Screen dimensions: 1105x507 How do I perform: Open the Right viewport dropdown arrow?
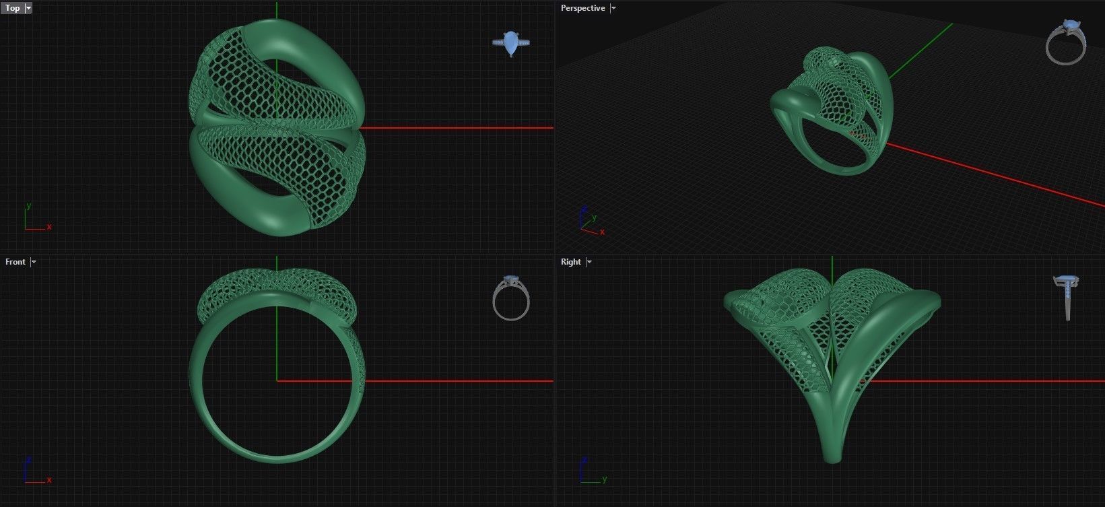pos(589,262)
